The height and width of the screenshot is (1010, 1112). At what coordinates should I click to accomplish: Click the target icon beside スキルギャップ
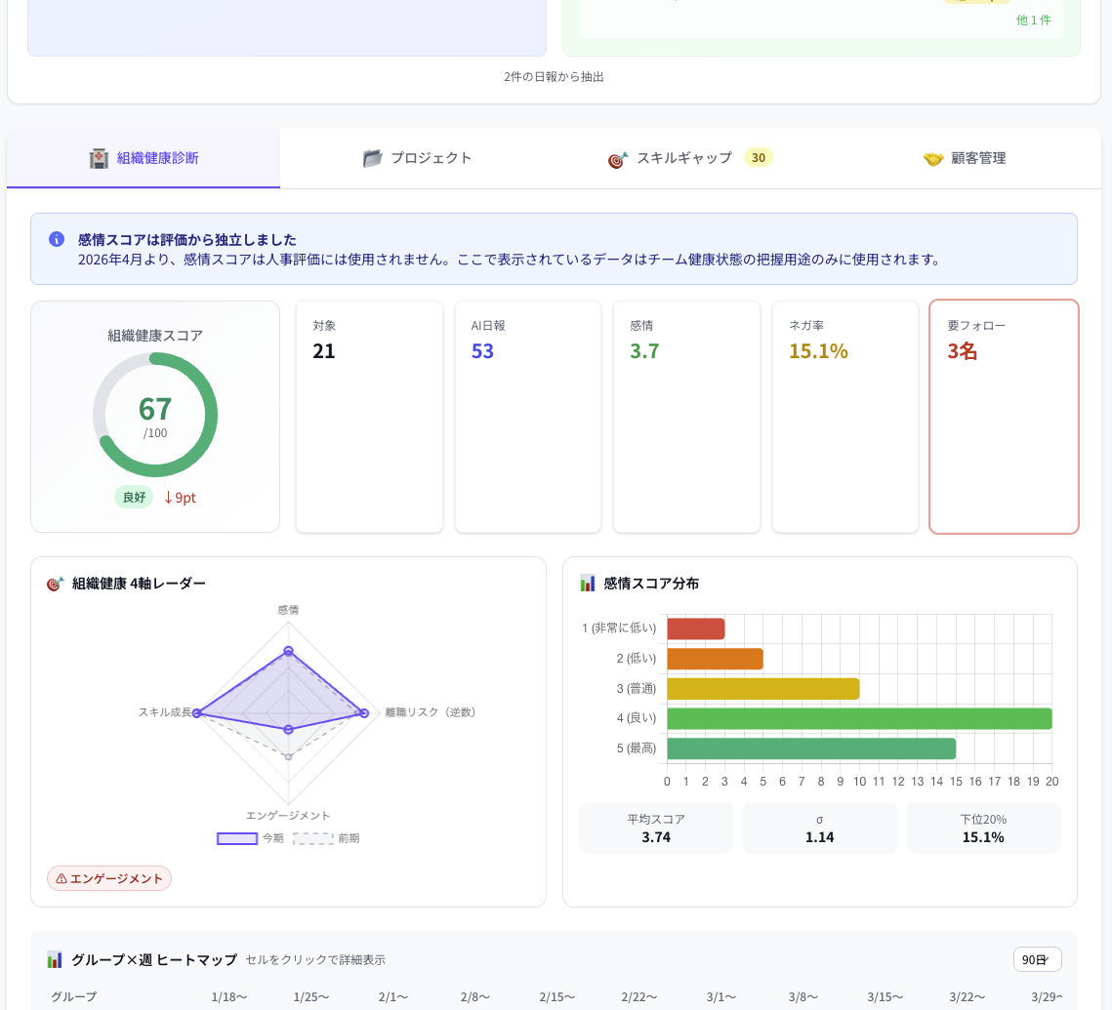(x=617, y=158)
